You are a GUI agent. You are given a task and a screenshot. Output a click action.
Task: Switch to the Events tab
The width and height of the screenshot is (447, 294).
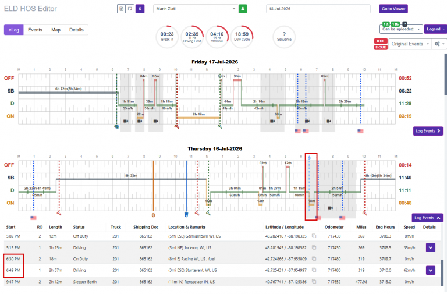coord(35,30)
